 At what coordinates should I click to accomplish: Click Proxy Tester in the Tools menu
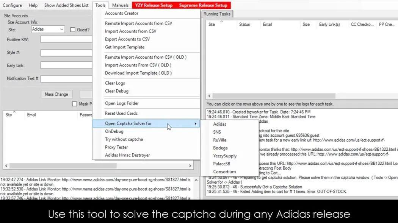point(116,147)
